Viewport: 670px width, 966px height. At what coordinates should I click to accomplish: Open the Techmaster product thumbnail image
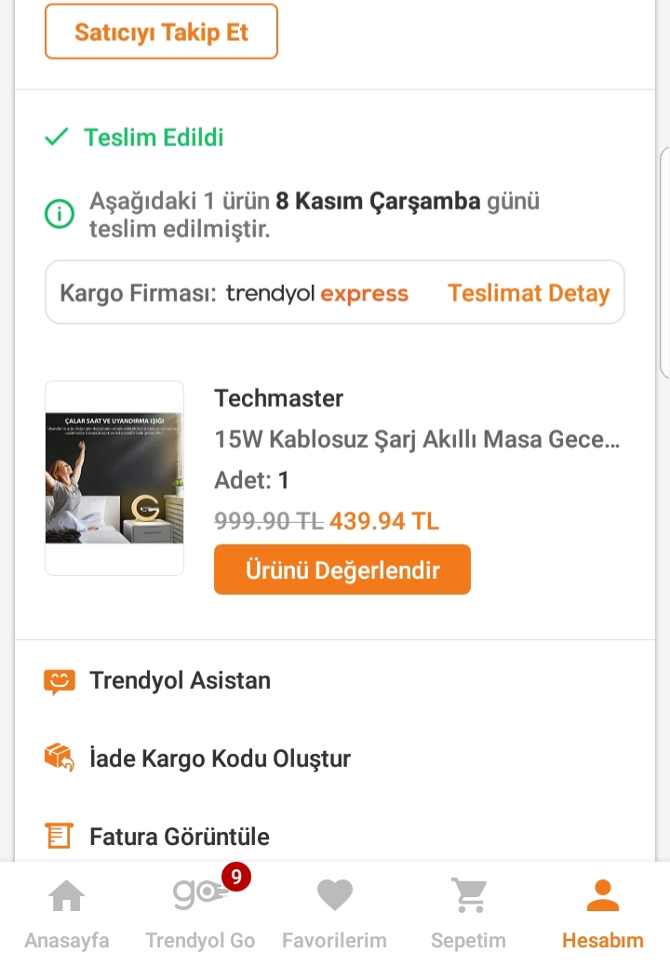(114, 477)
